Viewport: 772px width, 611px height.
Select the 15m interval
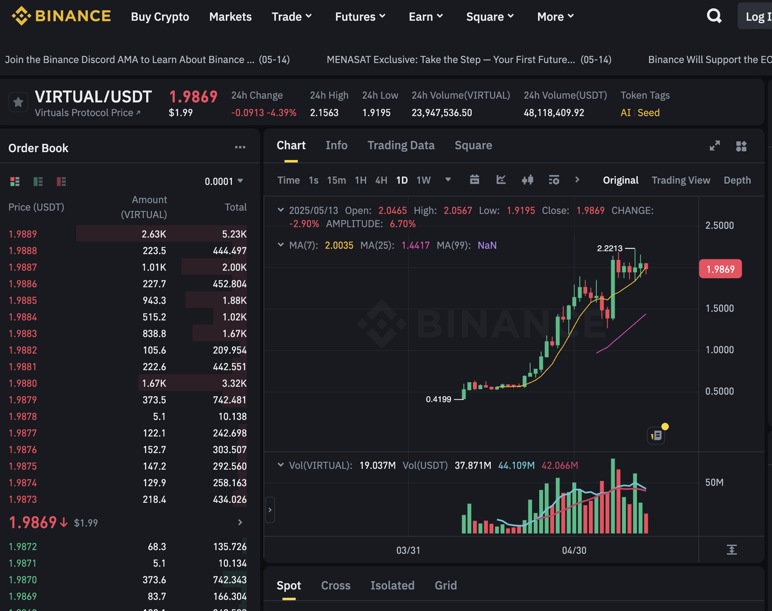336,180
